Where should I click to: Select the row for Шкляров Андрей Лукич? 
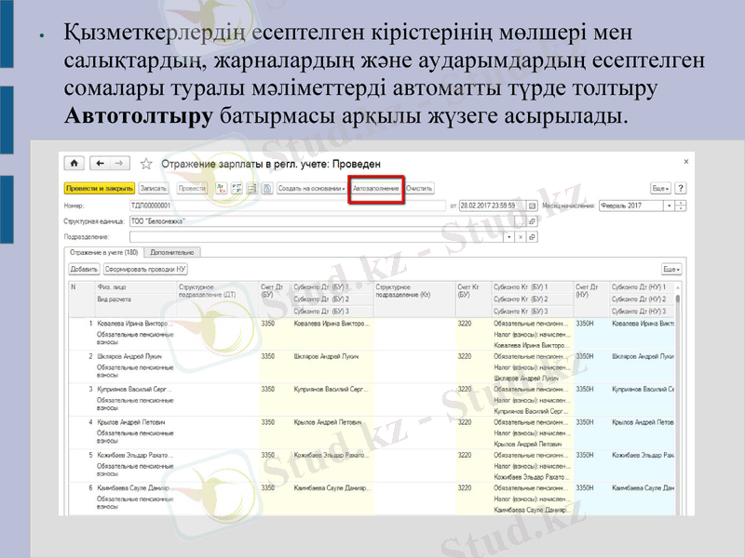(x=130, y=356)
